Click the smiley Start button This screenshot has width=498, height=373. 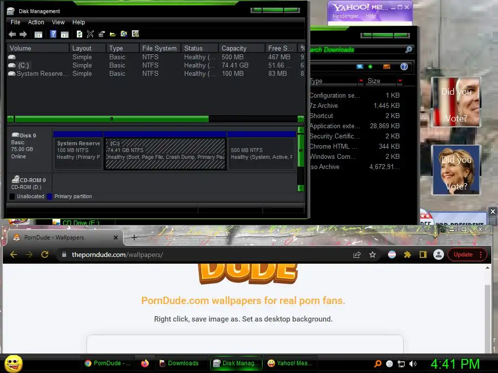14,363
